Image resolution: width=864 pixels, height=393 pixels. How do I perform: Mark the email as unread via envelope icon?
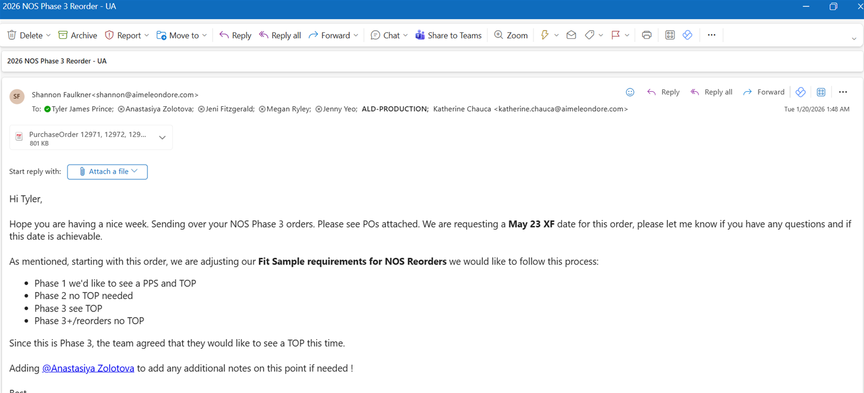coord(571,35)
